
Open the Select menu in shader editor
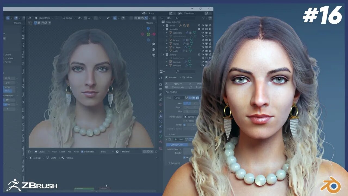pos(62,152)
